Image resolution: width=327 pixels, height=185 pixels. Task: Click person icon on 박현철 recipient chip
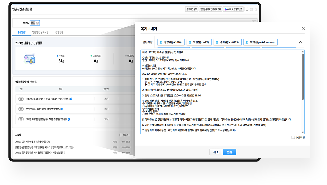190,42
